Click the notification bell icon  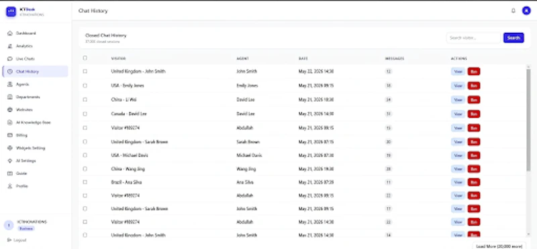coord(513,11)
